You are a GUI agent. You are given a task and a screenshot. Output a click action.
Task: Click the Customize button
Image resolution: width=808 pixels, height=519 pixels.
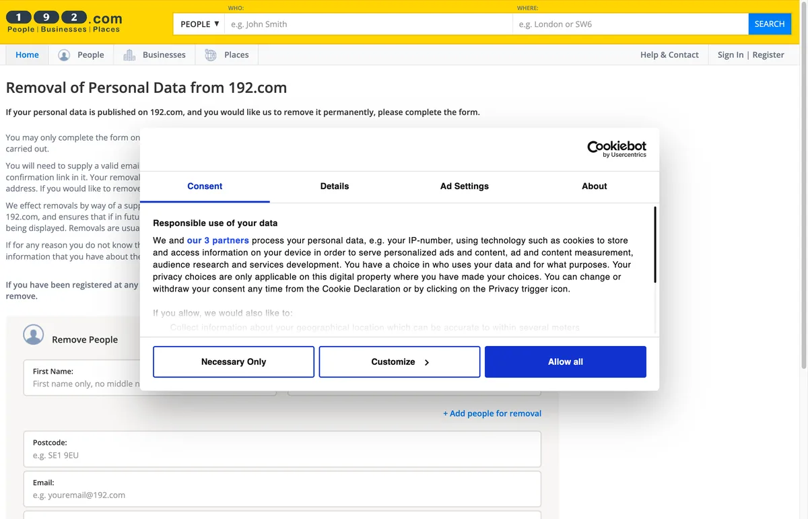(x=399, y=362)
